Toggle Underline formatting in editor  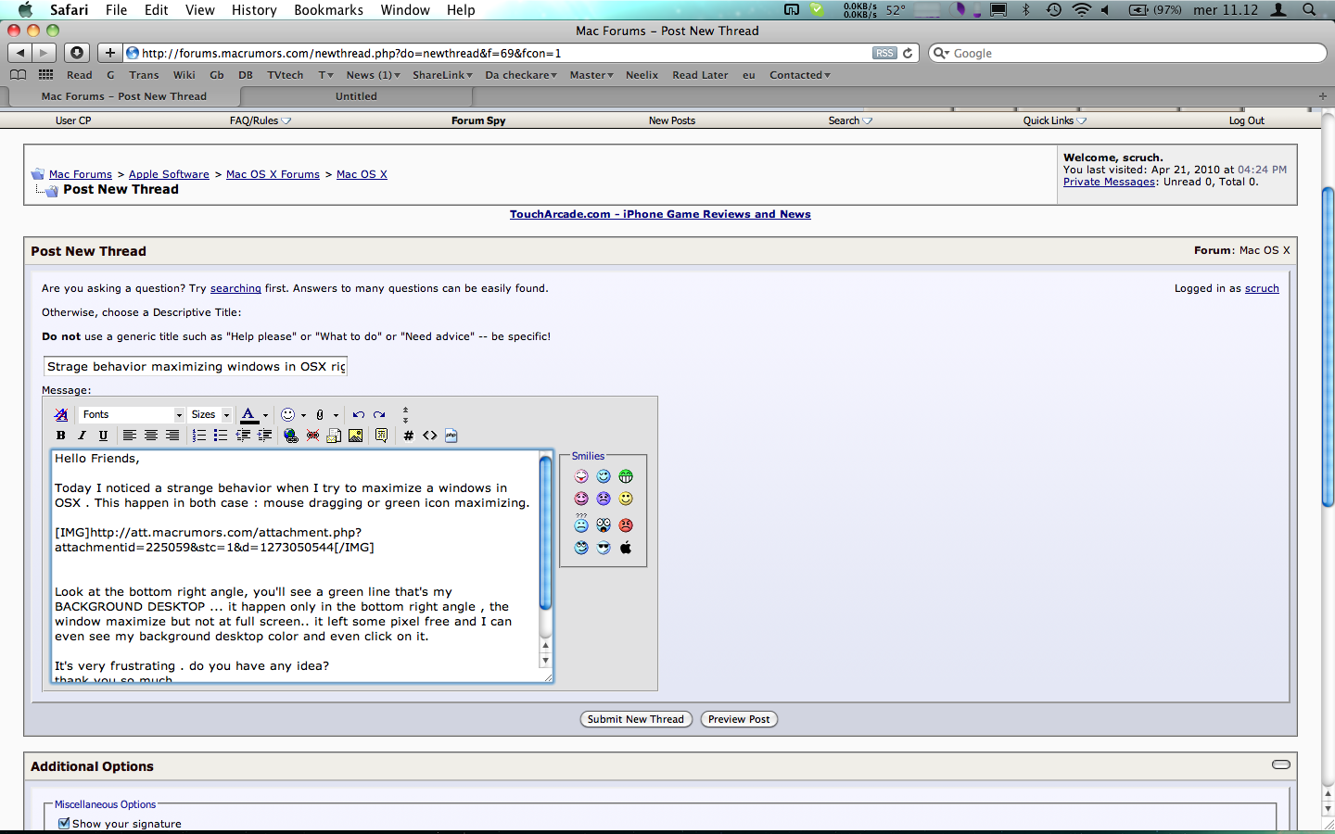click(103, 436)
